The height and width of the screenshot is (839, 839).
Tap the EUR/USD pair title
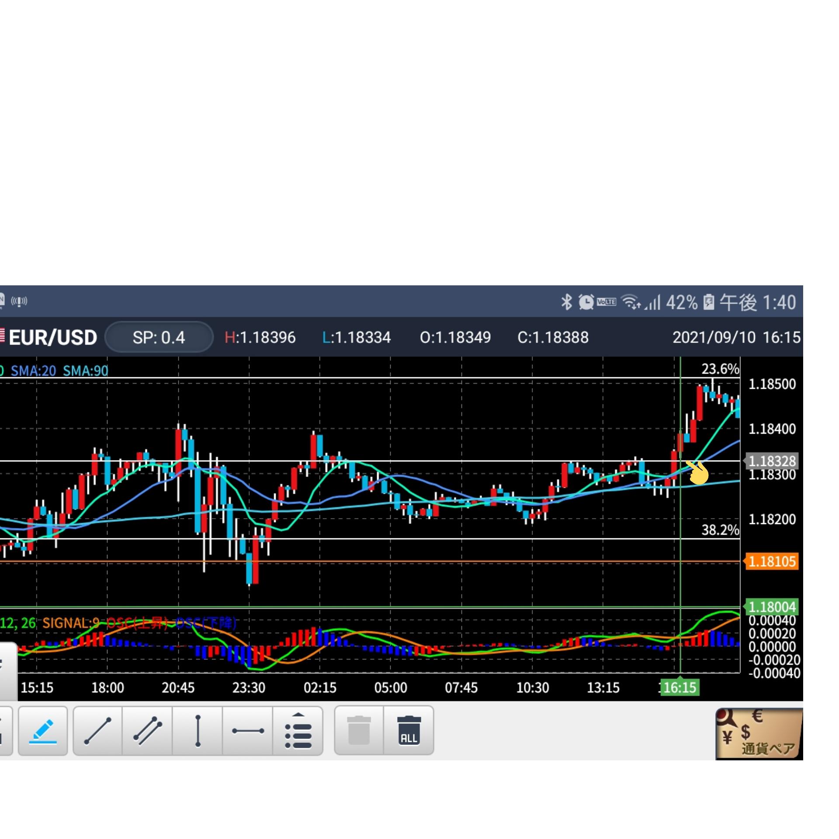click(x=53, y=338)
